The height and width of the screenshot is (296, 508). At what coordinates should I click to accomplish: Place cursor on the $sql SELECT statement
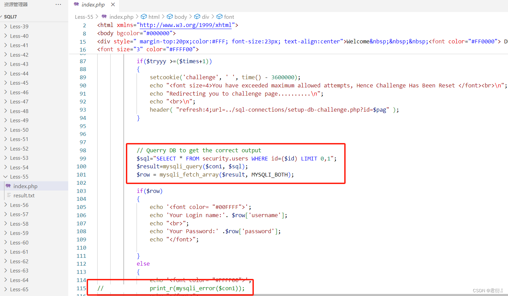click(x=236, y=158)
